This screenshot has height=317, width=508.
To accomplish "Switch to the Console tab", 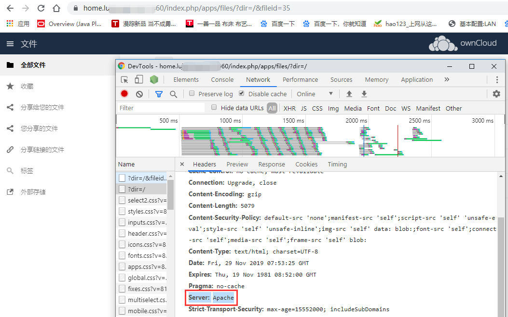I will point(222,79).
